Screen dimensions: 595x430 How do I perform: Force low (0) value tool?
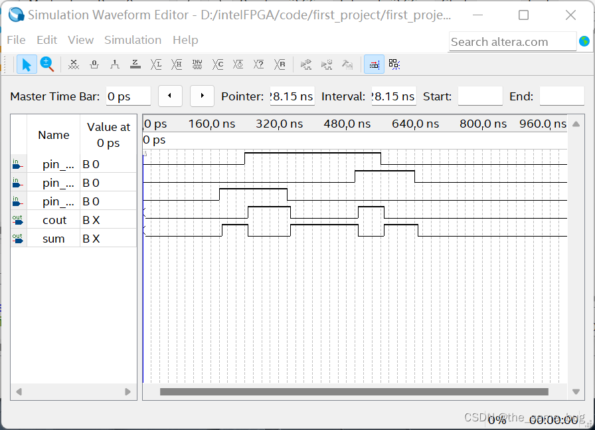point(94,64)
